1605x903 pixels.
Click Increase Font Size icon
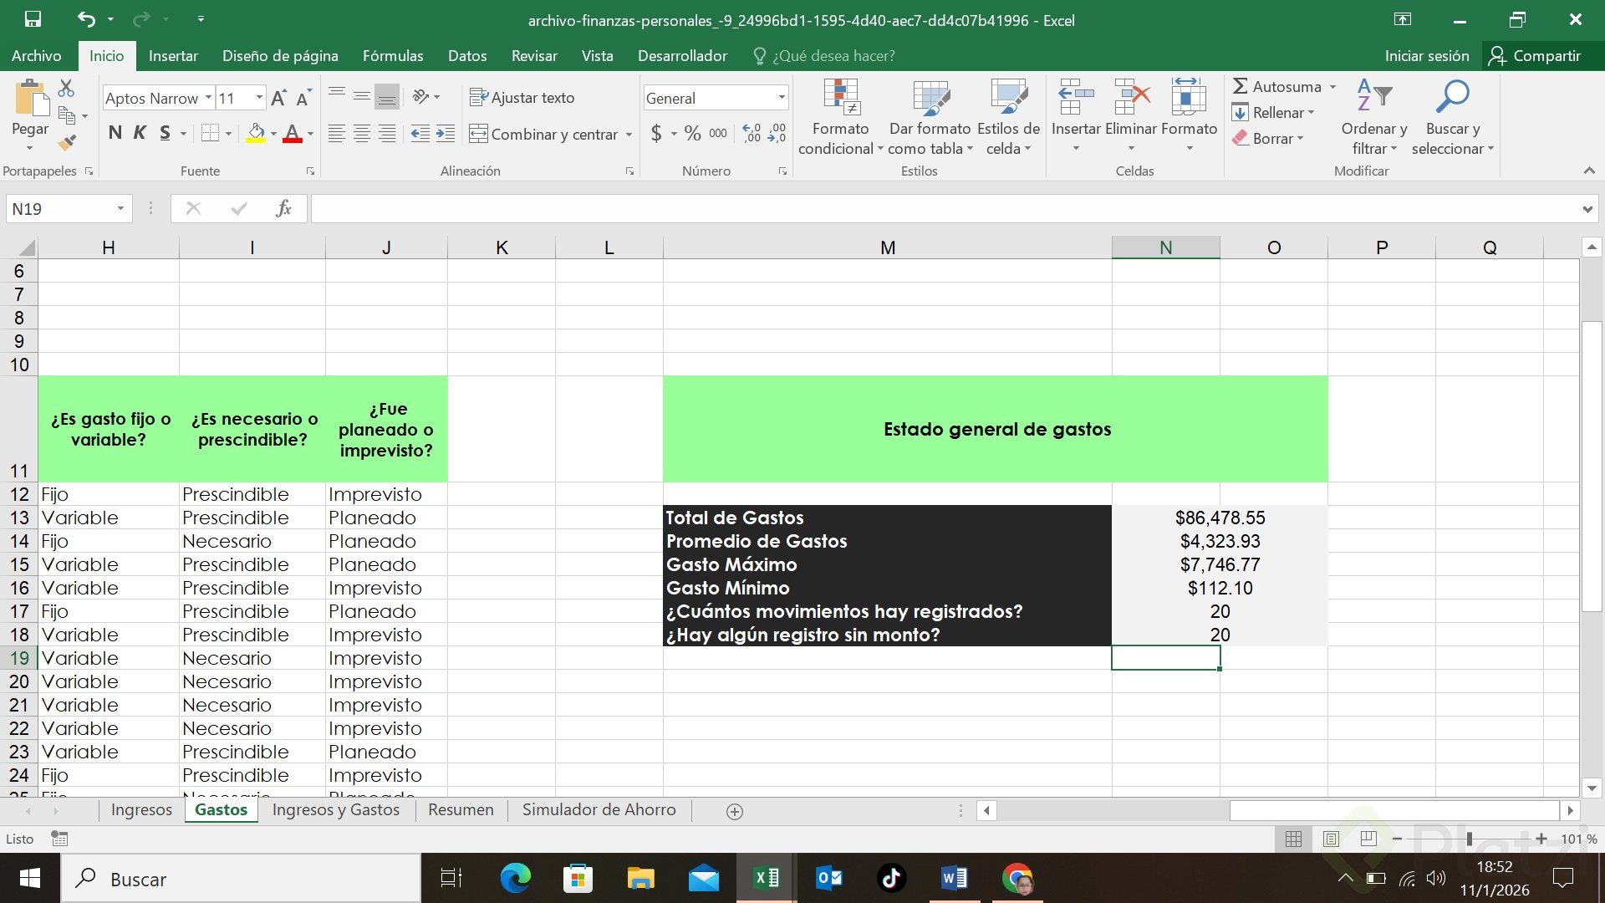(279, 98)
